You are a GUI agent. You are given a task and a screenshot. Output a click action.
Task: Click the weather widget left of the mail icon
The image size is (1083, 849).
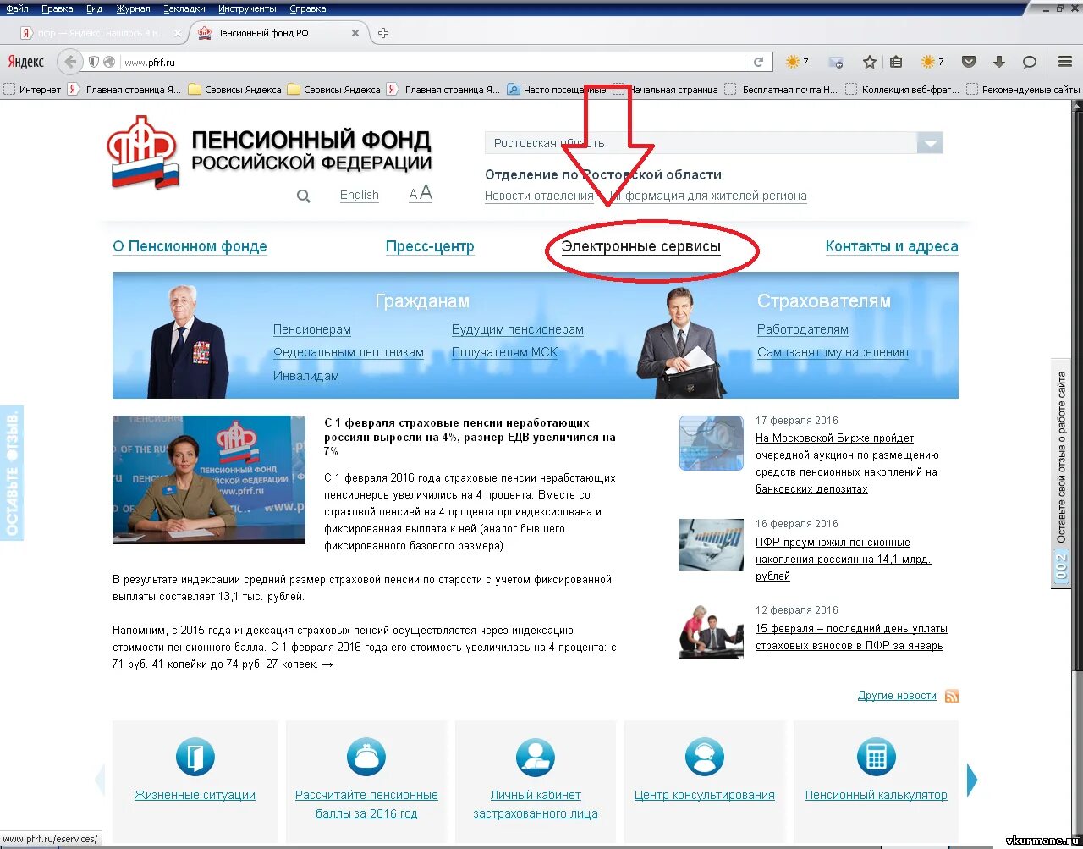(796, 62)
